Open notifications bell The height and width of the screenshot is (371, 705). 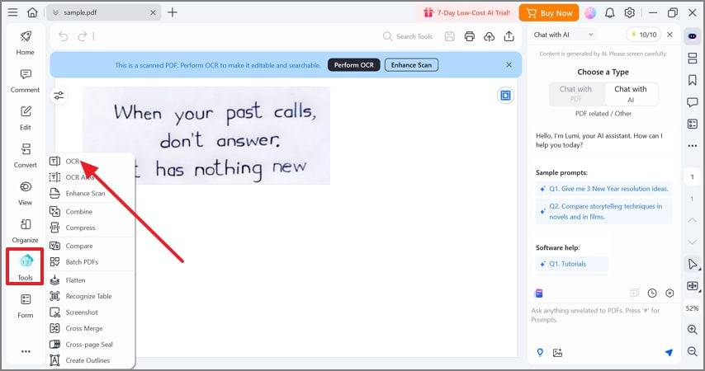click(610, 12)
